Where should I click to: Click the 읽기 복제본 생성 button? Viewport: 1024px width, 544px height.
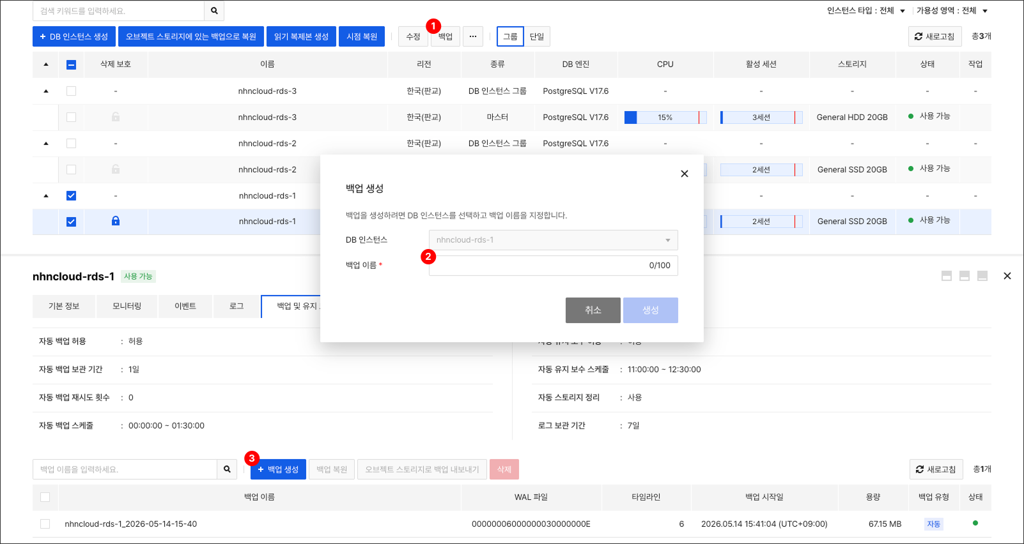[301, 36]
